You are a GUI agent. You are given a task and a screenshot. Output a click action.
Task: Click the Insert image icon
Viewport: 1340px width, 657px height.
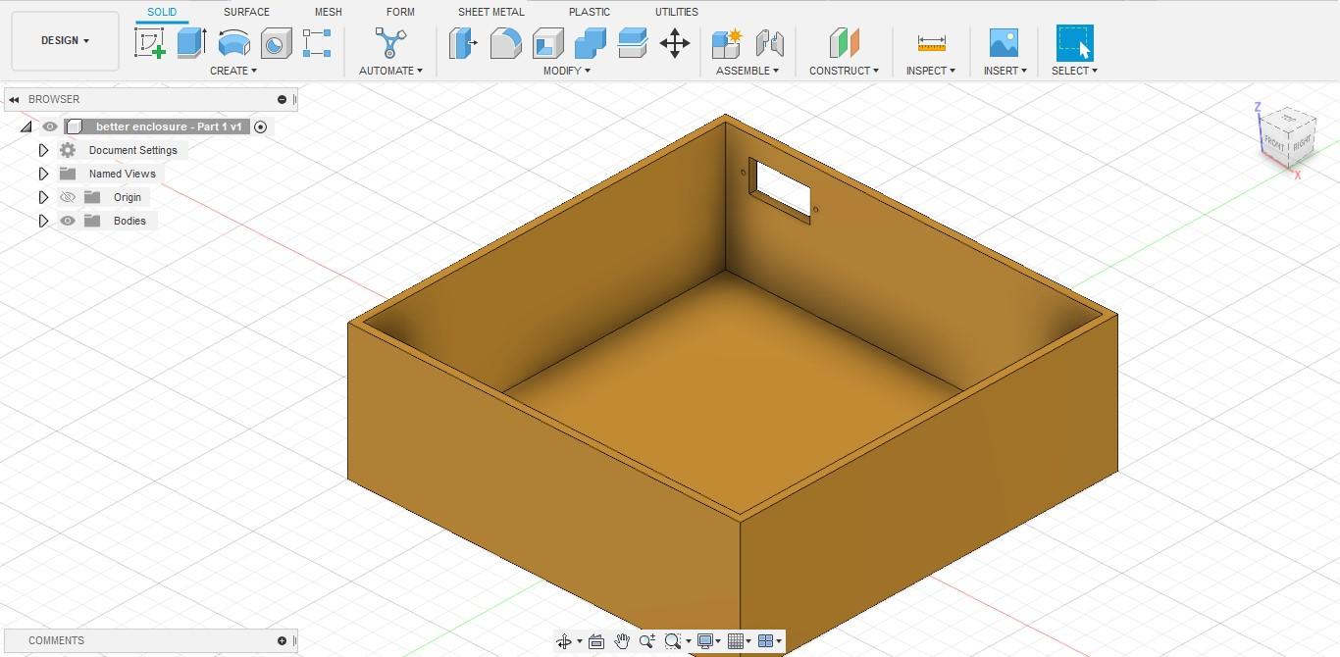coord(1004,43)
